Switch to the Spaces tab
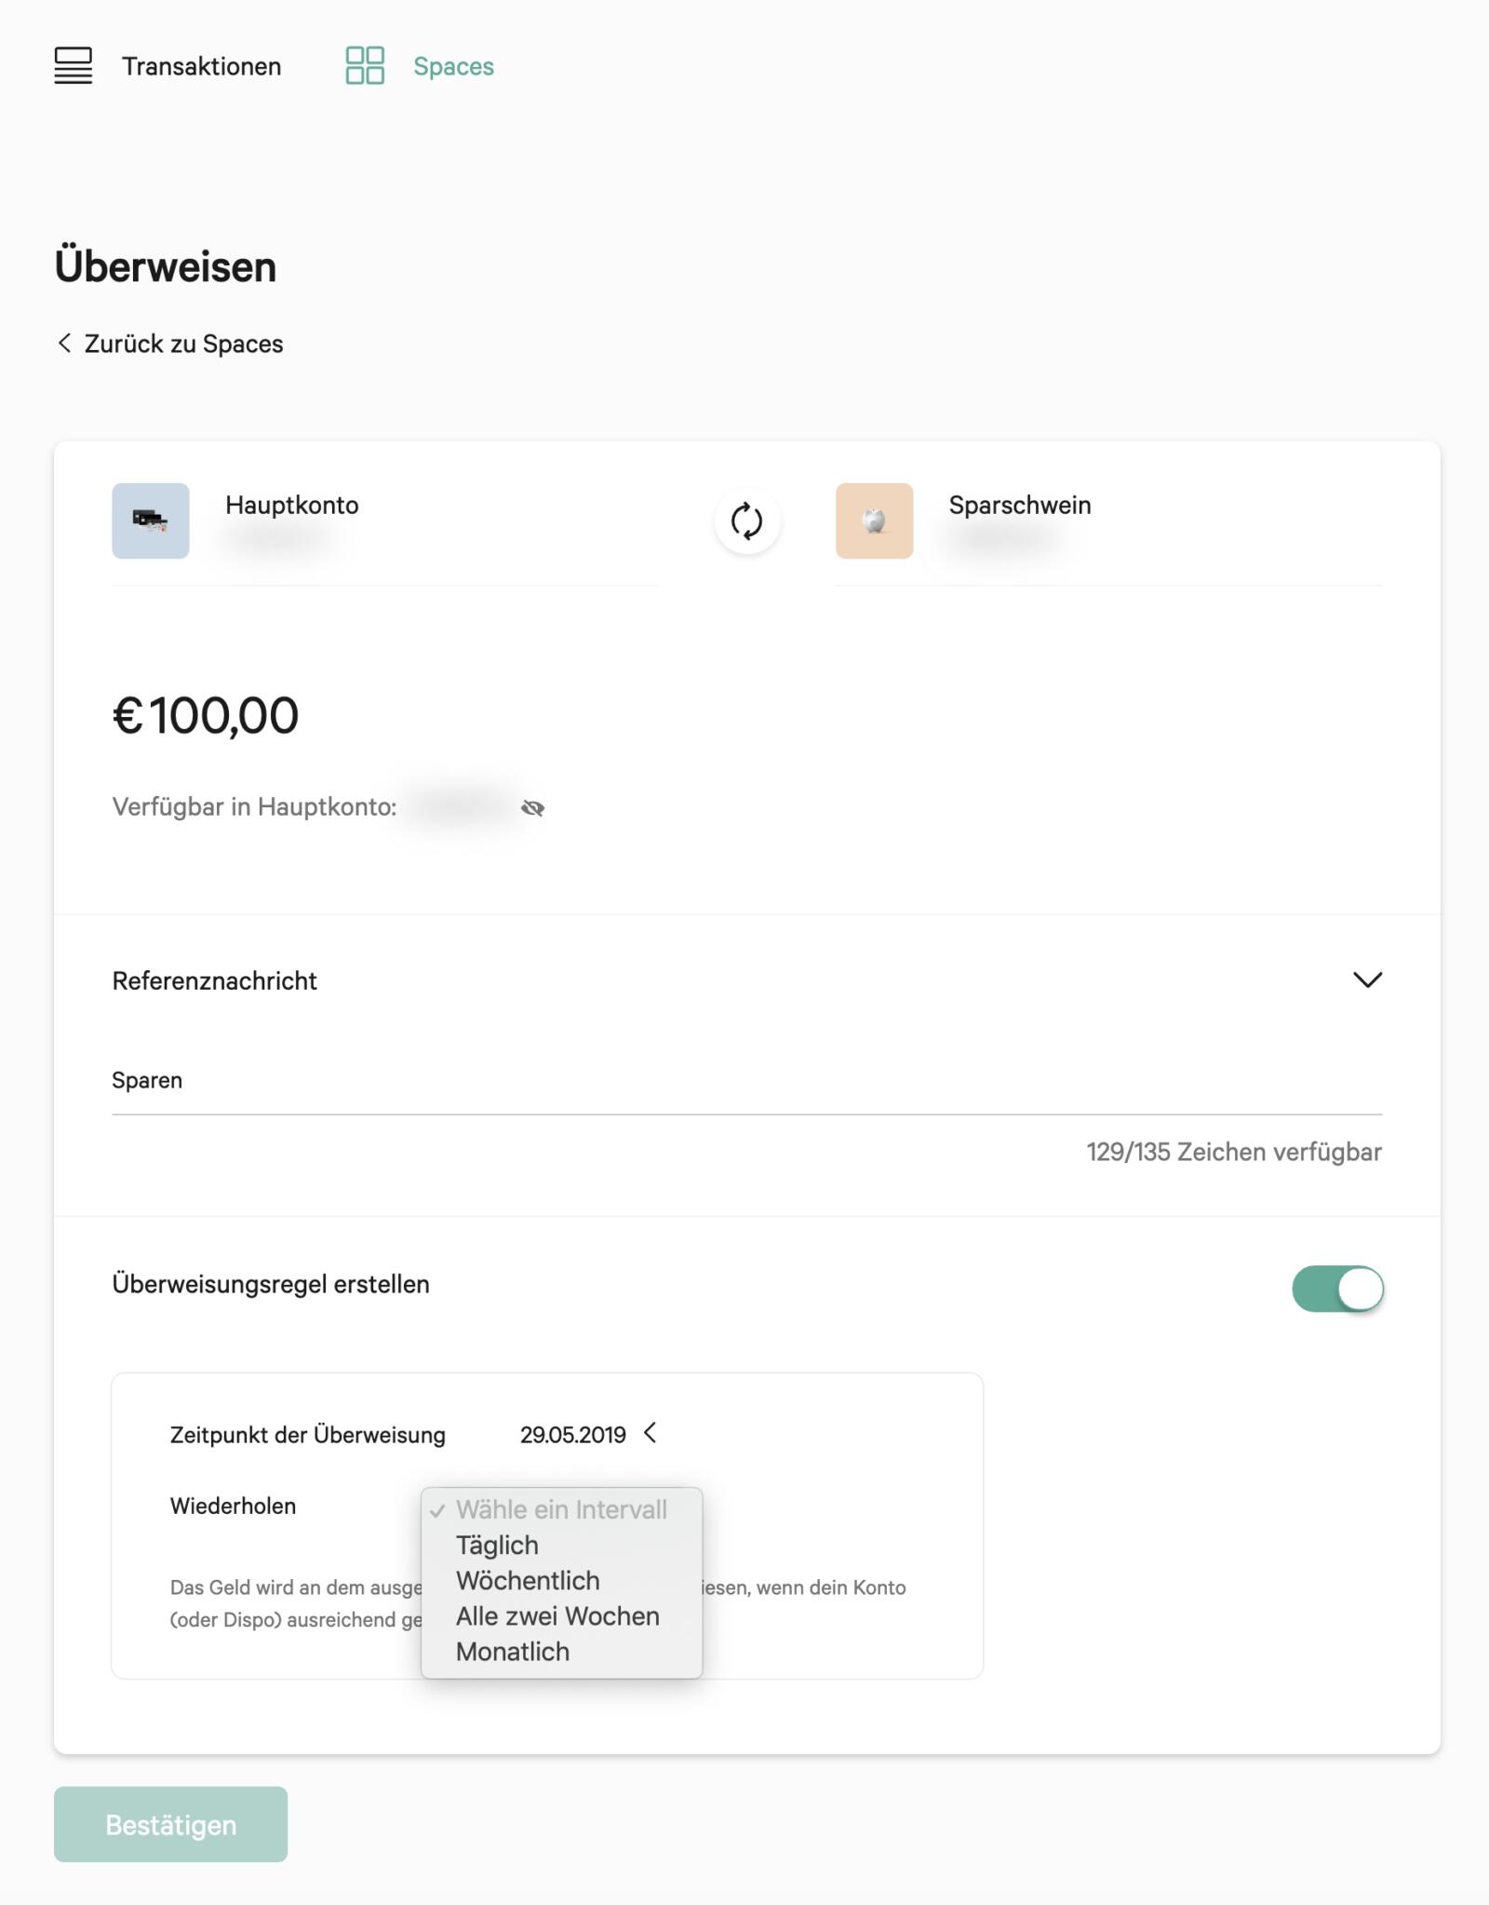Image resolution: width=1489 pixels, height=1905 pixels. coord(453,66)
